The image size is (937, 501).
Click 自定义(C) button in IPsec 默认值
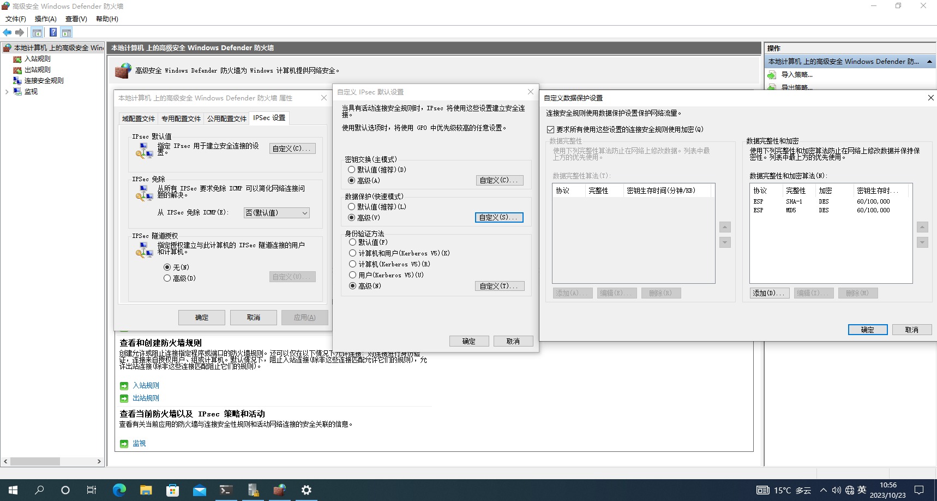(x=292, y=148)
